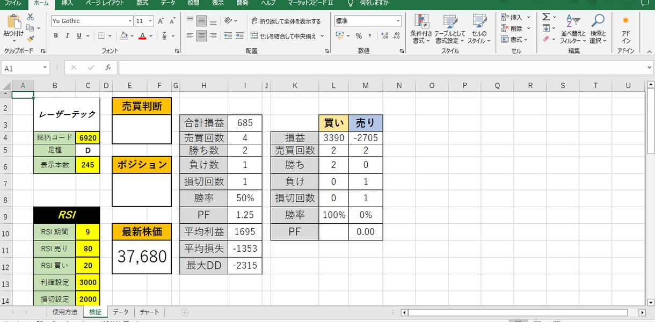Apply the red font color A
Image resolution: width=655 pixels, height=322 pixels.
[142, 36]
